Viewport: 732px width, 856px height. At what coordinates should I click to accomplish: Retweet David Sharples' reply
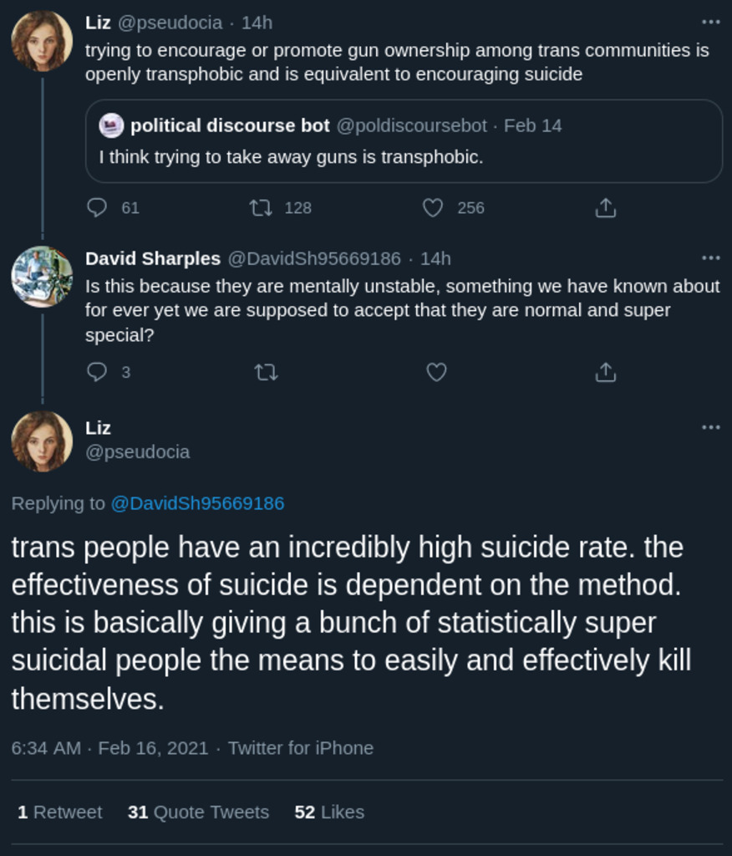[266, 372]
